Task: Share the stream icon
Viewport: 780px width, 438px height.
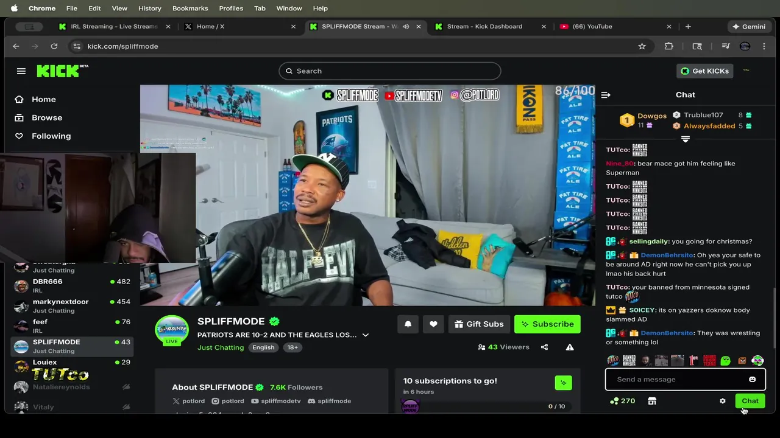Action: tap(544, 347)
